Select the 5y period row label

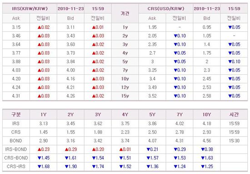[125, 61]
